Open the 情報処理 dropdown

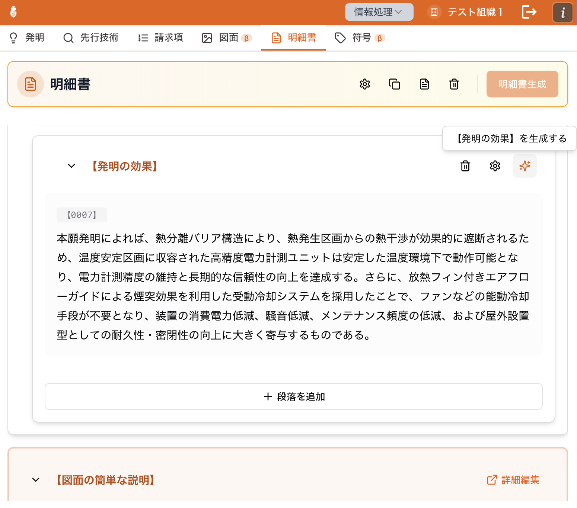point(379,12)
